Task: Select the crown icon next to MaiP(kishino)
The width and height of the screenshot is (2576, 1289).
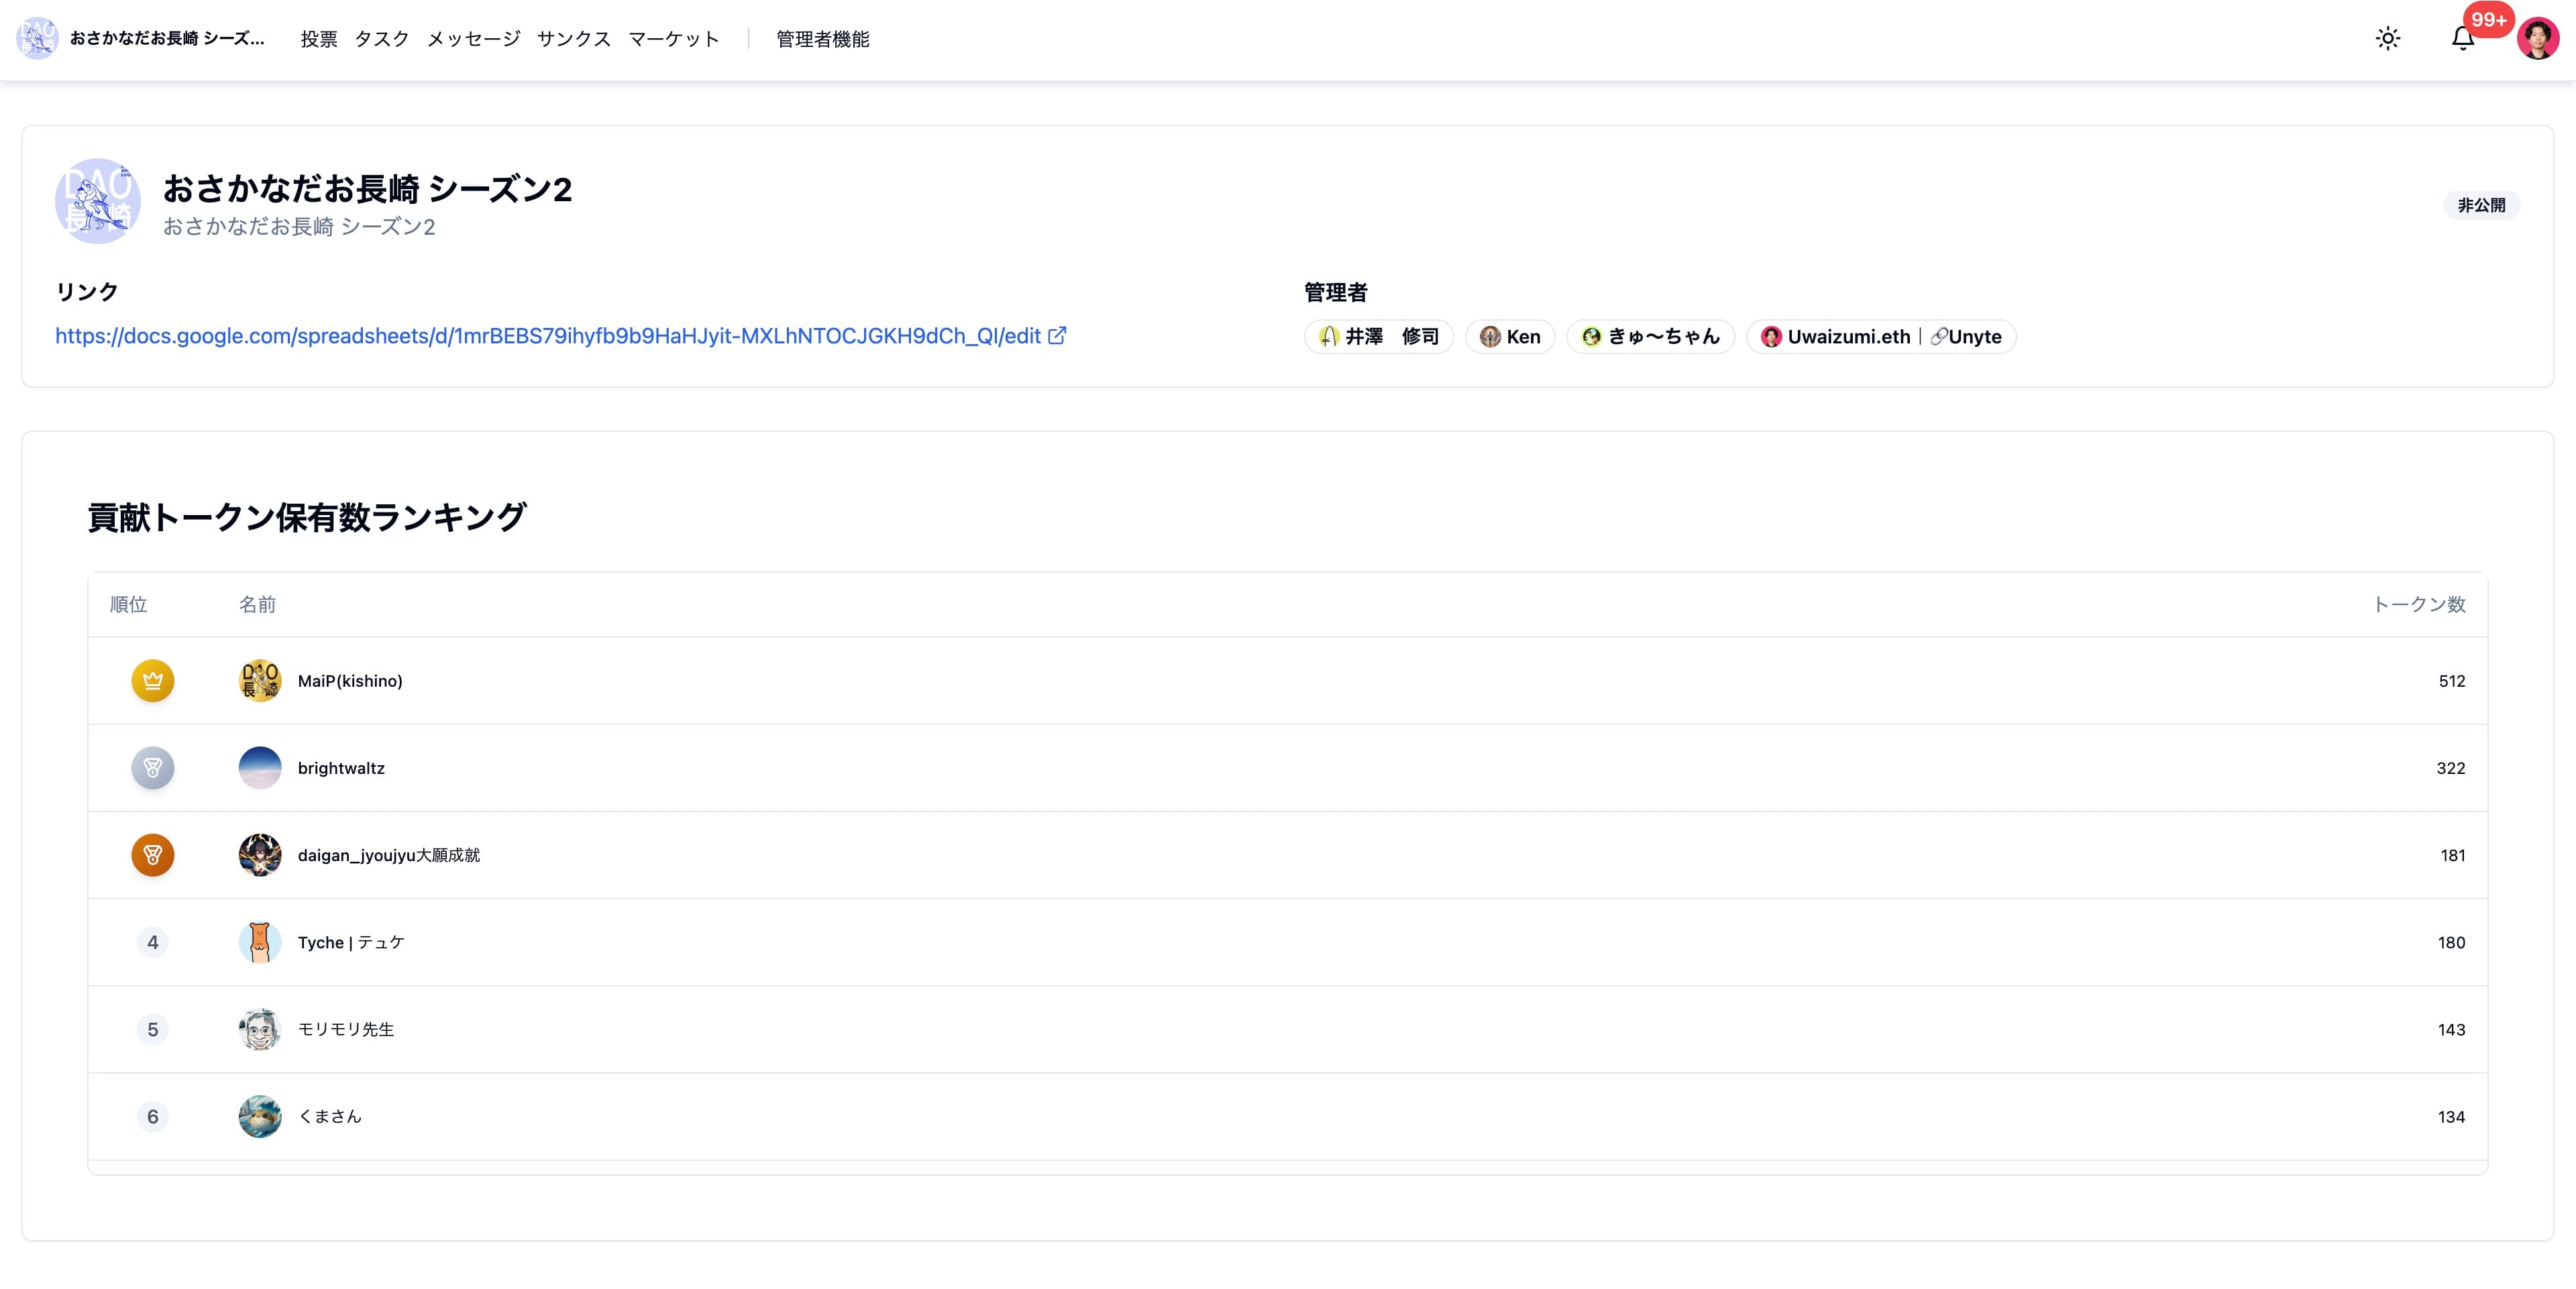Action: point(152,681)
